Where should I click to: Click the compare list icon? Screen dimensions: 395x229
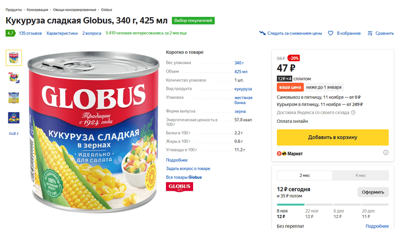point(370,33)
